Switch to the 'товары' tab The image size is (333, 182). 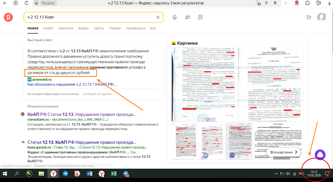(115, 28)
